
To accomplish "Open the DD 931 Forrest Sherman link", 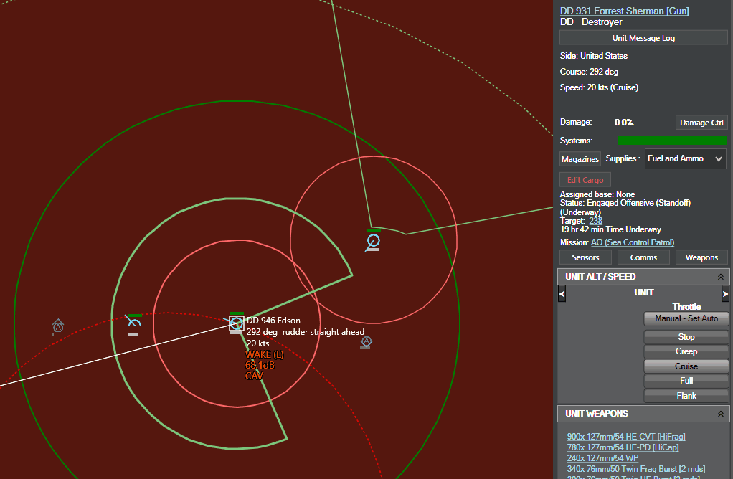I will click(624, 11).
